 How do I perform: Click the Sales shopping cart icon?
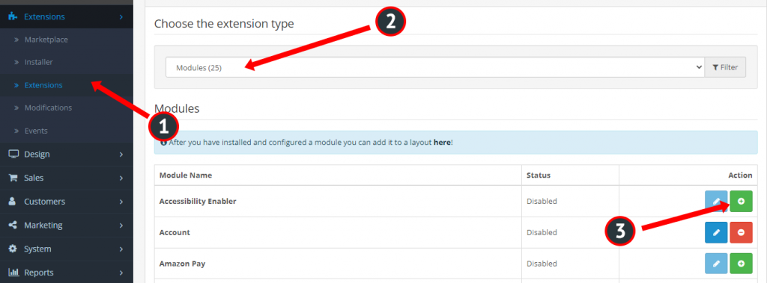click(13, 178)
